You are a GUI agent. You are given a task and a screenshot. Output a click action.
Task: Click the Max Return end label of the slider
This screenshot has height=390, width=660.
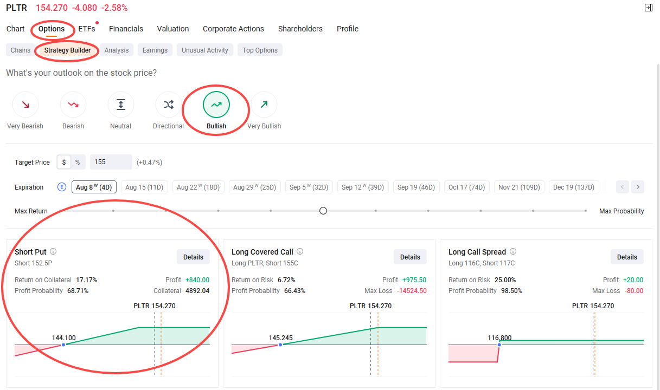click(x=31, y=211)
